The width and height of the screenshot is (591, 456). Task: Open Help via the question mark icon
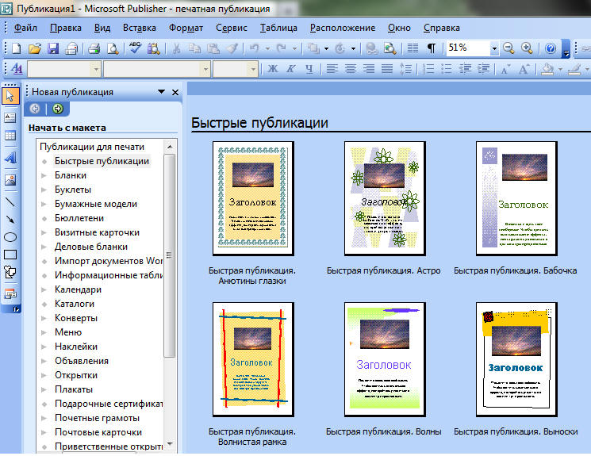coord(551,48)
